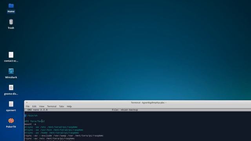The height and width of the screenshot is (141, 251).
Task: Click the "rsync -av /etc /mnt/tera/pi/raspbmc" line
Action: [50, 139]
